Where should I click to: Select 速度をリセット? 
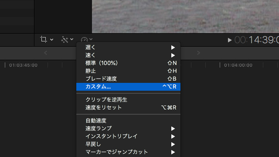(x=128, y=108)
